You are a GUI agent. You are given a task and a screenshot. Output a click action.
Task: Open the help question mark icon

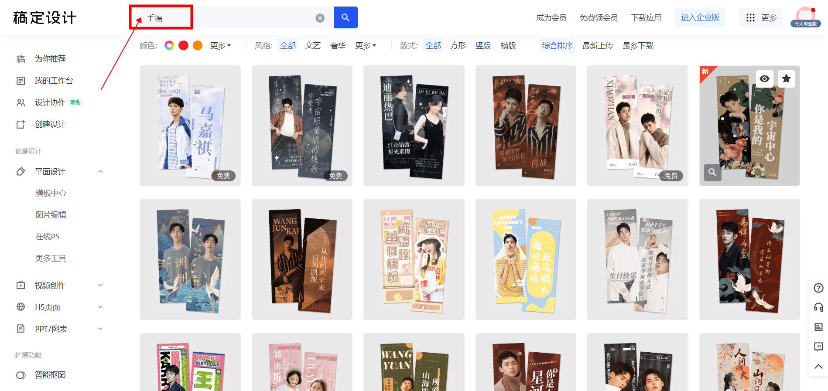pos(818,288)
